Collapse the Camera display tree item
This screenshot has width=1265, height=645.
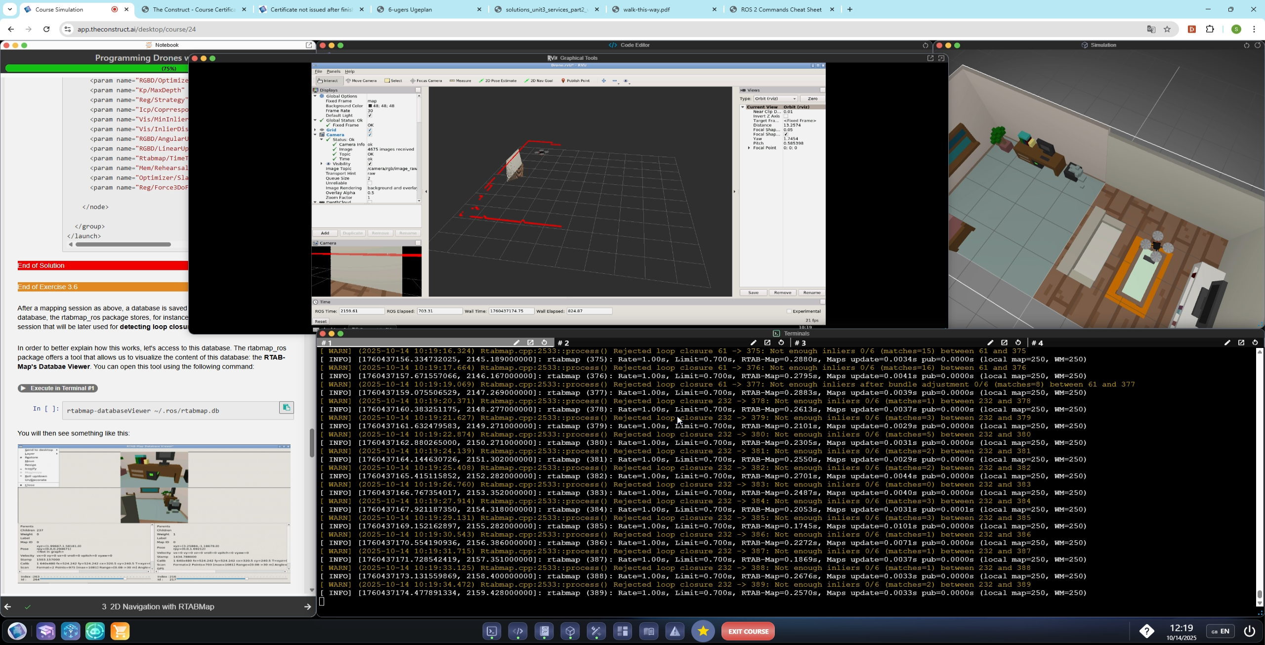point(315,135)
